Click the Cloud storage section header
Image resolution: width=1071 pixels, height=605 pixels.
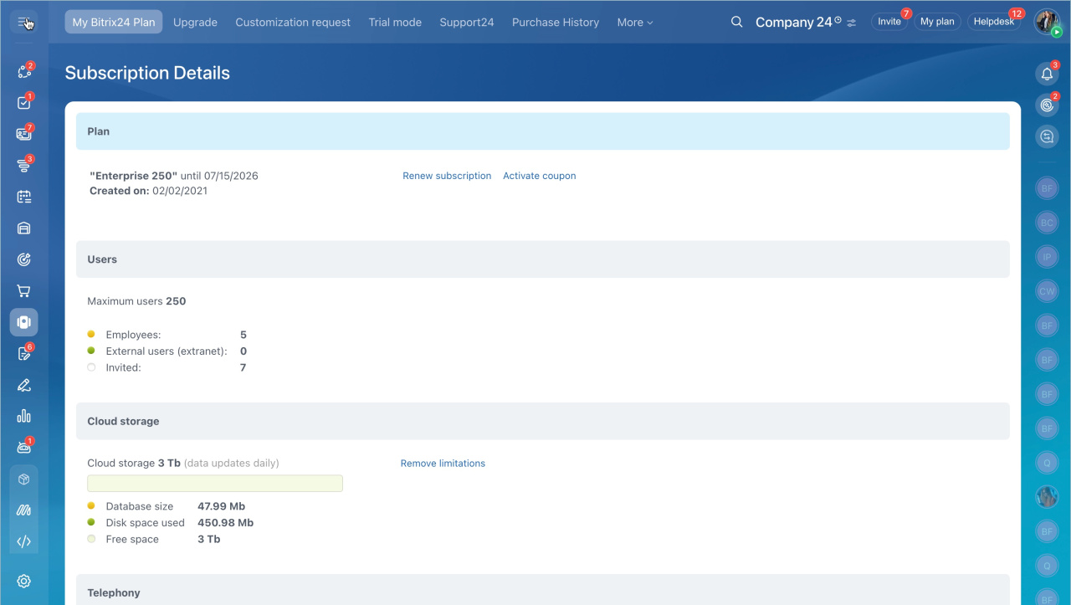pos(542,421)
